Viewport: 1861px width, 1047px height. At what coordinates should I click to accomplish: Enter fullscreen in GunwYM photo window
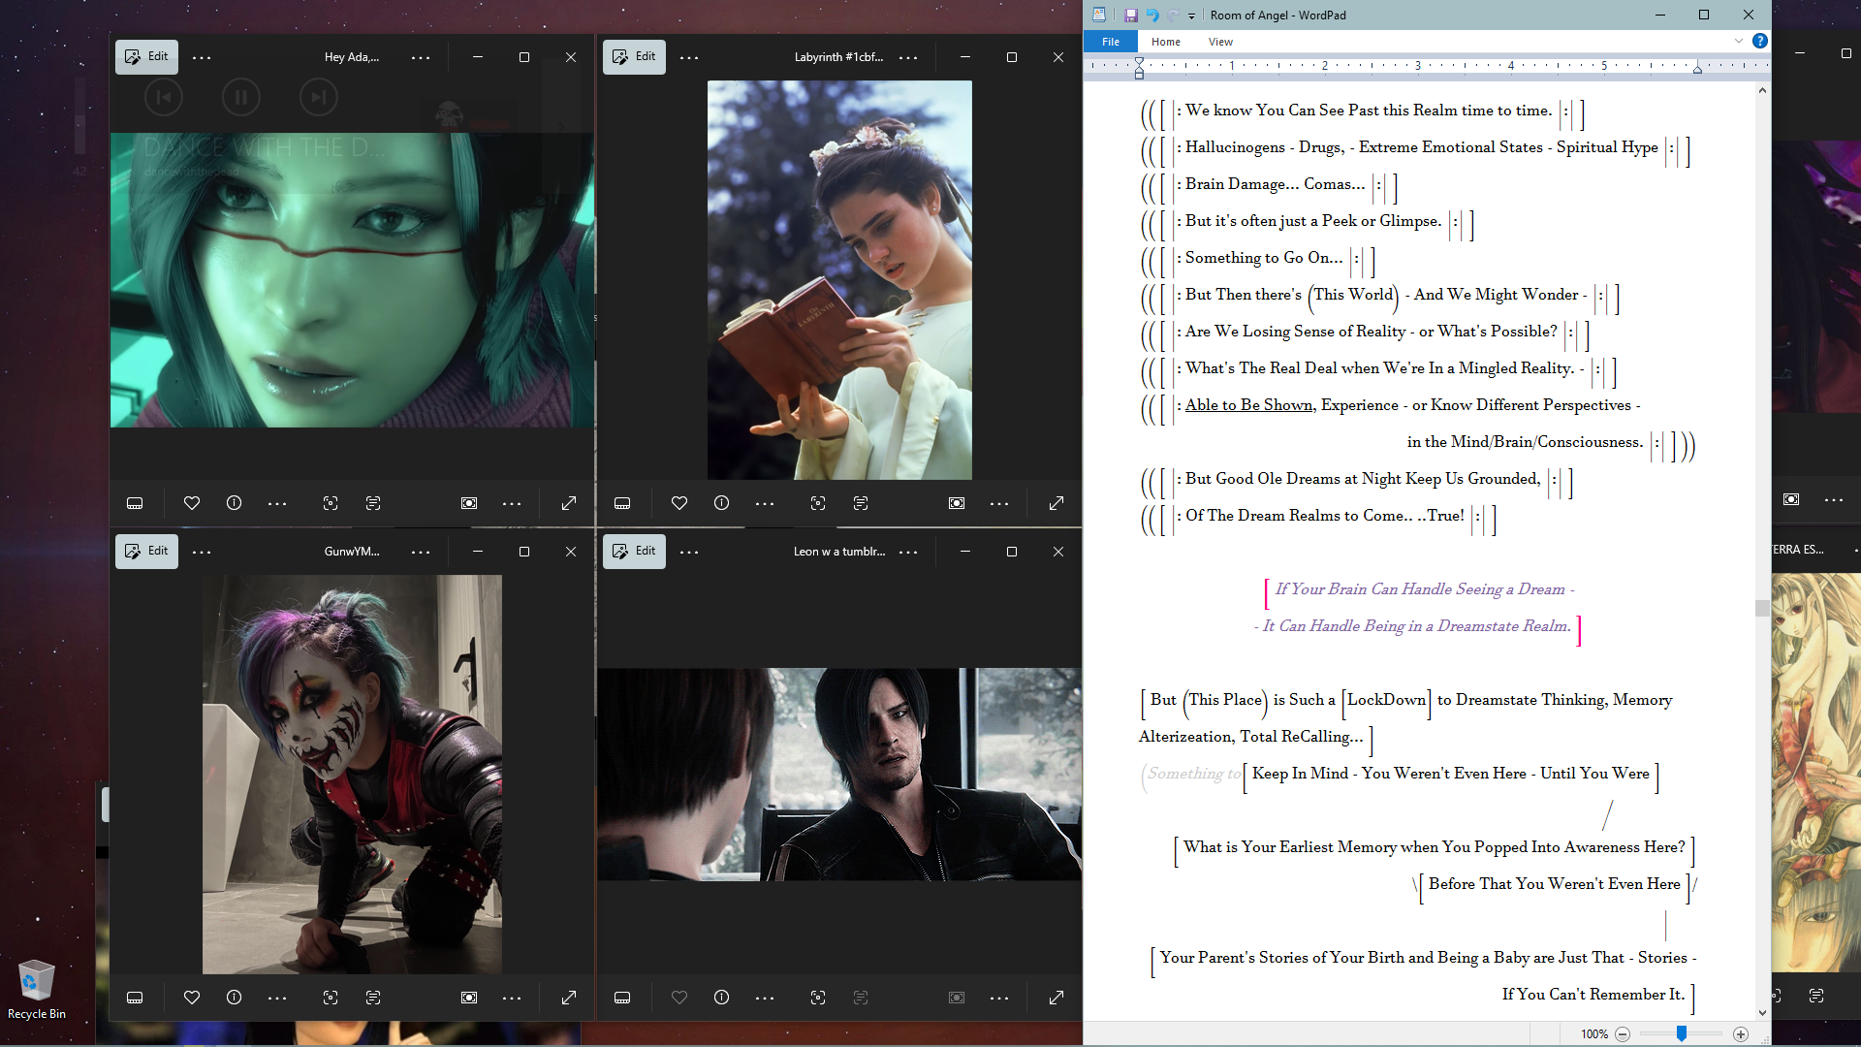pos(569,998)
